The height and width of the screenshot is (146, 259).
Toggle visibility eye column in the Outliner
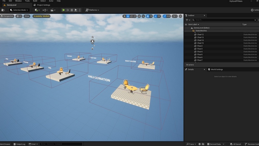[x=186, y=24]
